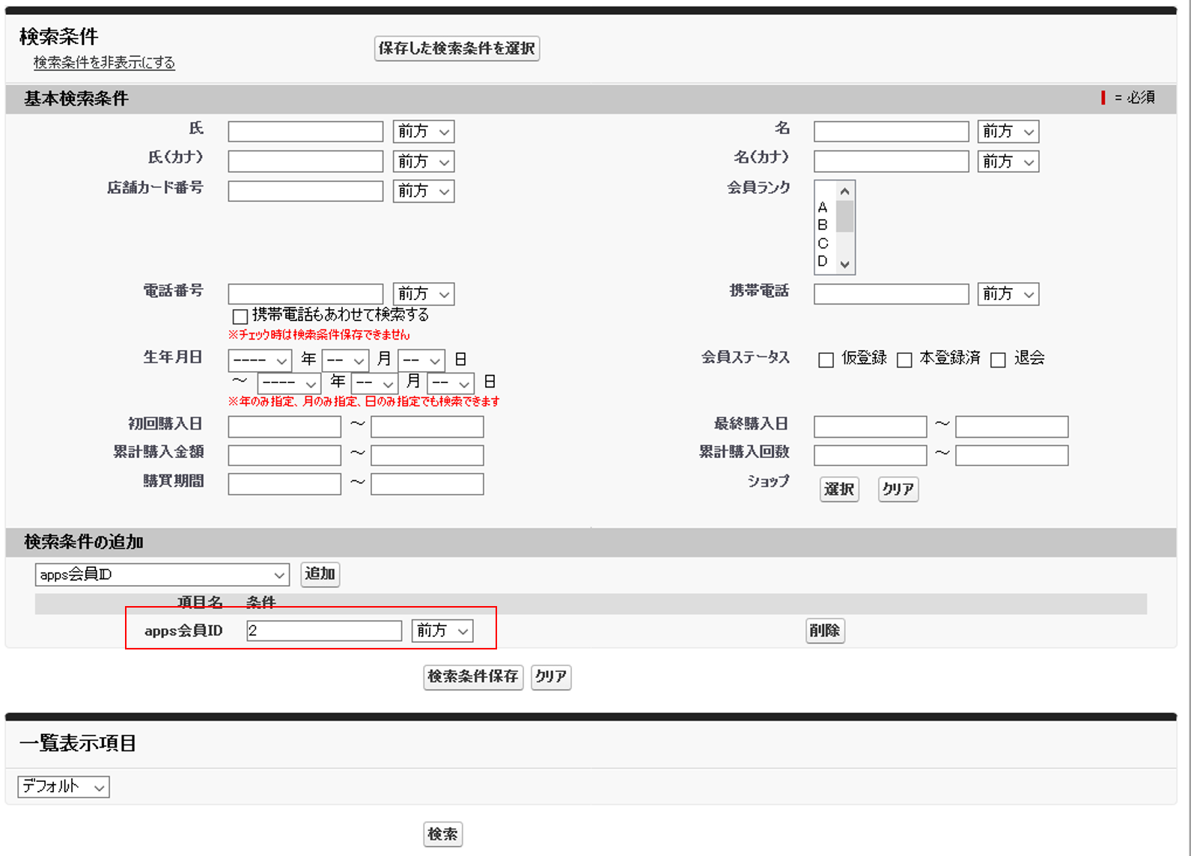Select rank B in 会員ランク list

coord(823,225)
